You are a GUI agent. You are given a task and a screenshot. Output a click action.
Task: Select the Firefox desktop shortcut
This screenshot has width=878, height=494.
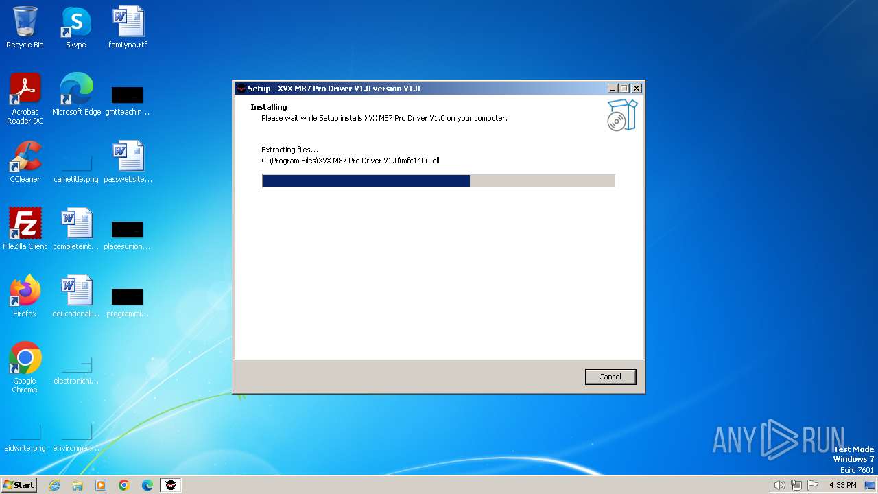coord(25,296)
